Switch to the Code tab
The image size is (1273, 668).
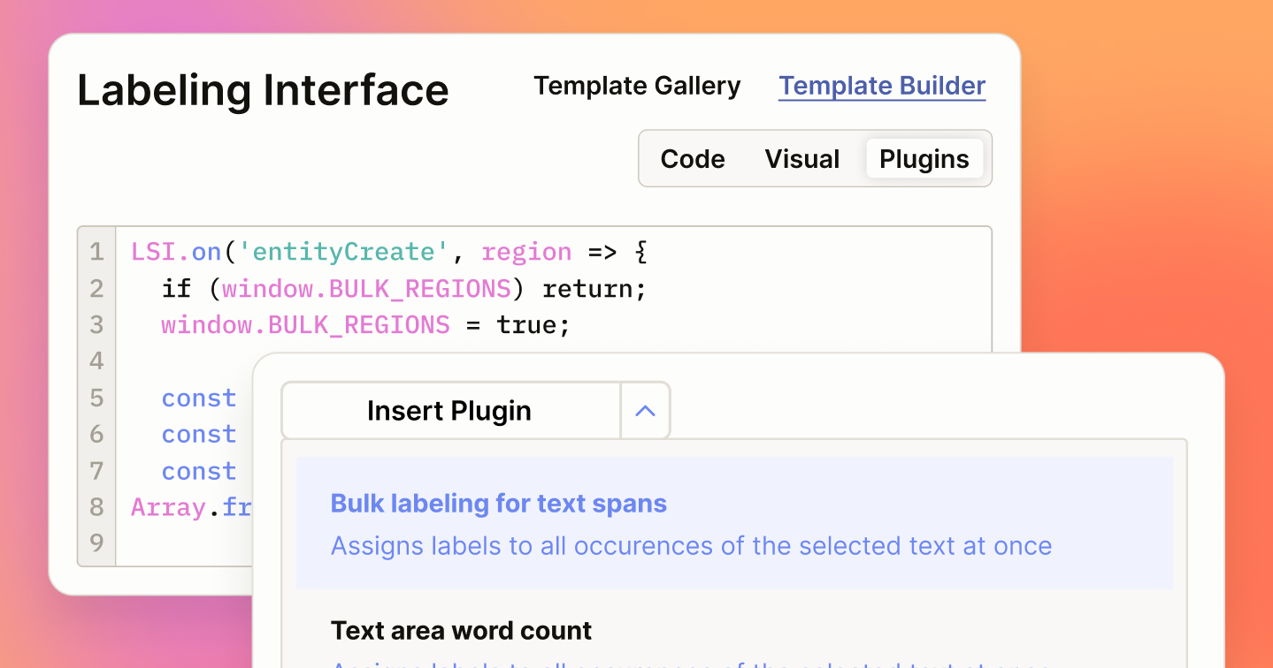693,159
